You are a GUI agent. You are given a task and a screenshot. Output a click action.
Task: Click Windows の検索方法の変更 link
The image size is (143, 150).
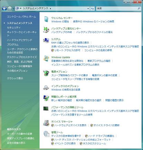[66, 90]
